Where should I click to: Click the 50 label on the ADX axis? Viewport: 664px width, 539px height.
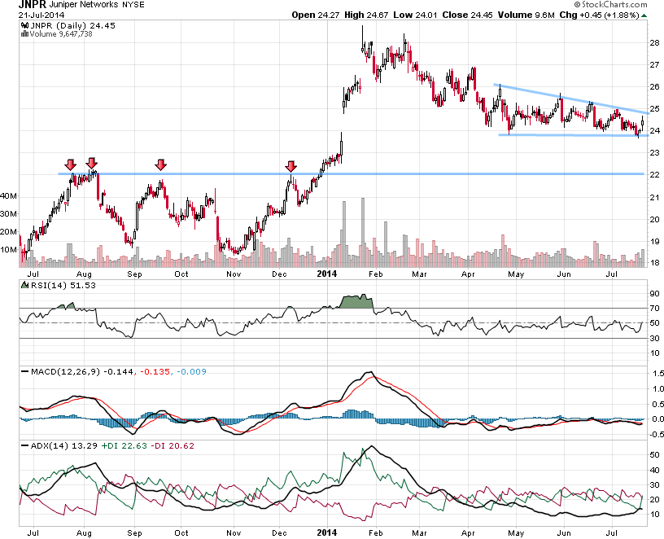point(655,454)
